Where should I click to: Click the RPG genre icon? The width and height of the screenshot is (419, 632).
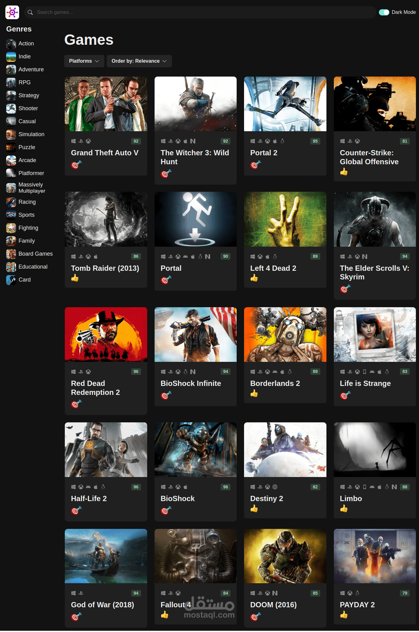tap(11, 83)
